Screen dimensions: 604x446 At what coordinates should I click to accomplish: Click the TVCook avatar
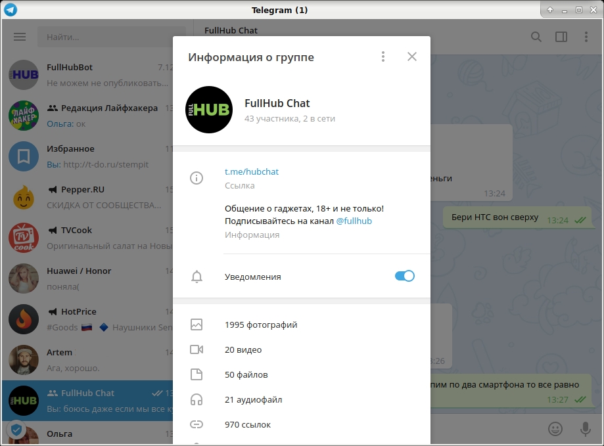coord(24,238)
